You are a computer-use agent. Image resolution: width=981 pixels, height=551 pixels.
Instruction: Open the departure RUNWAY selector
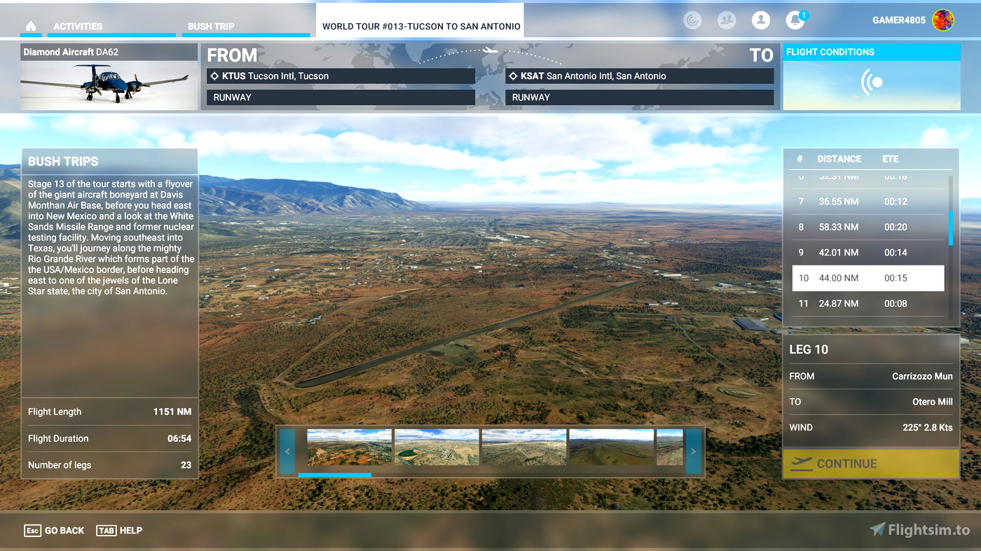[x=341, y=97]
